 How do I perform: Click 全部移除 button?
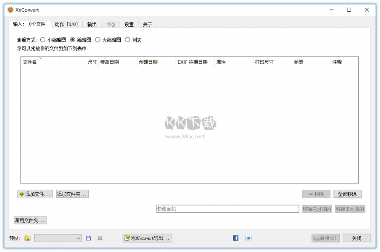pyautogui.click(x=347, y=194)
